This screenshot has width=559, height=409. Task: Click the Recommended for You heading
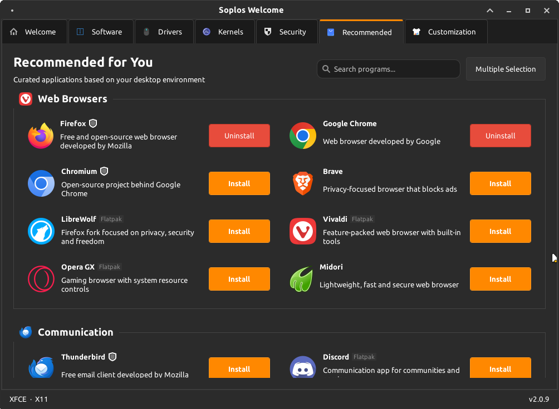(x=83, y=62)
